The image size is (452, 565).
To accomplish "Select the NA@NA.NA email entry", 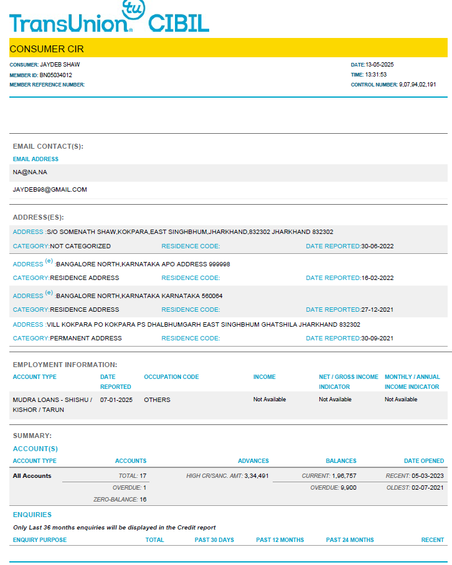I will click(x=30, y=172).
